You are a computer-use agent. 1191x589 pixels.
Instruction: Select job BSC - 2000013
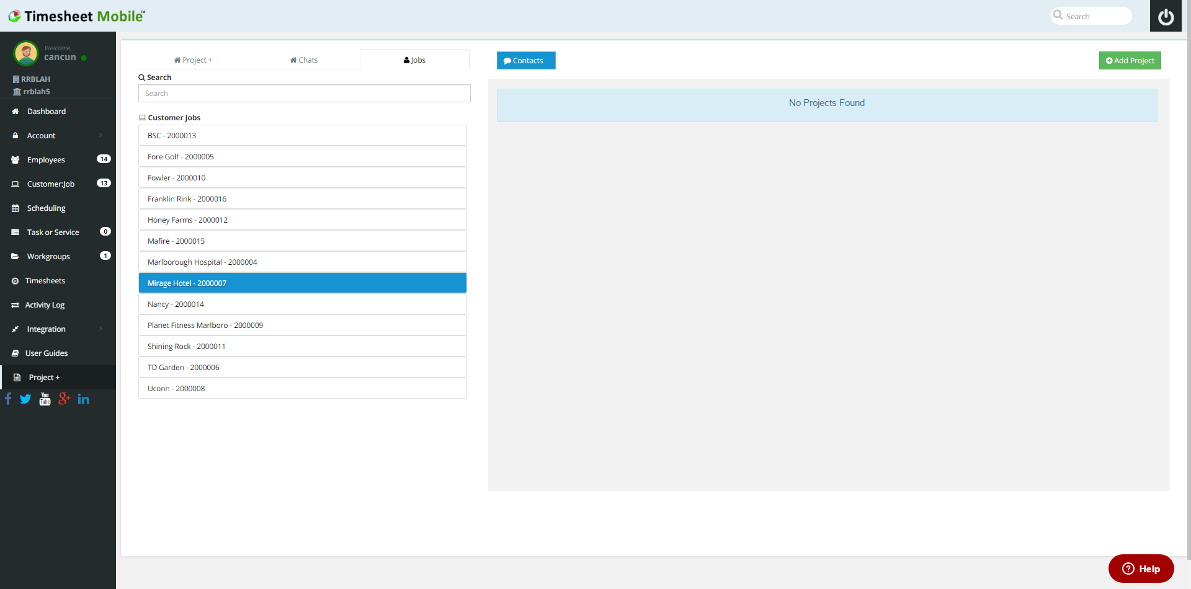(303, 136)
